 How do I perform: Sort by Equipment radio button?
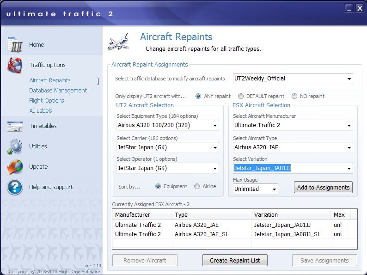[x=158, y=186]
